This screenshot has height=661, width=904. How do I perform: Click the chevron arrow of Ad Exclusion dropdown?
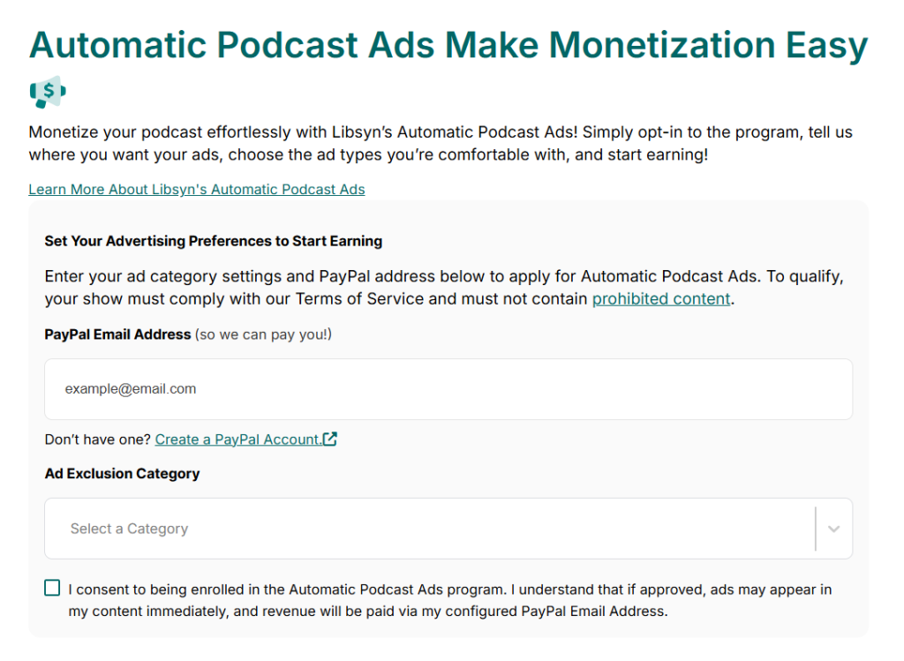click(x=833, y=529)
